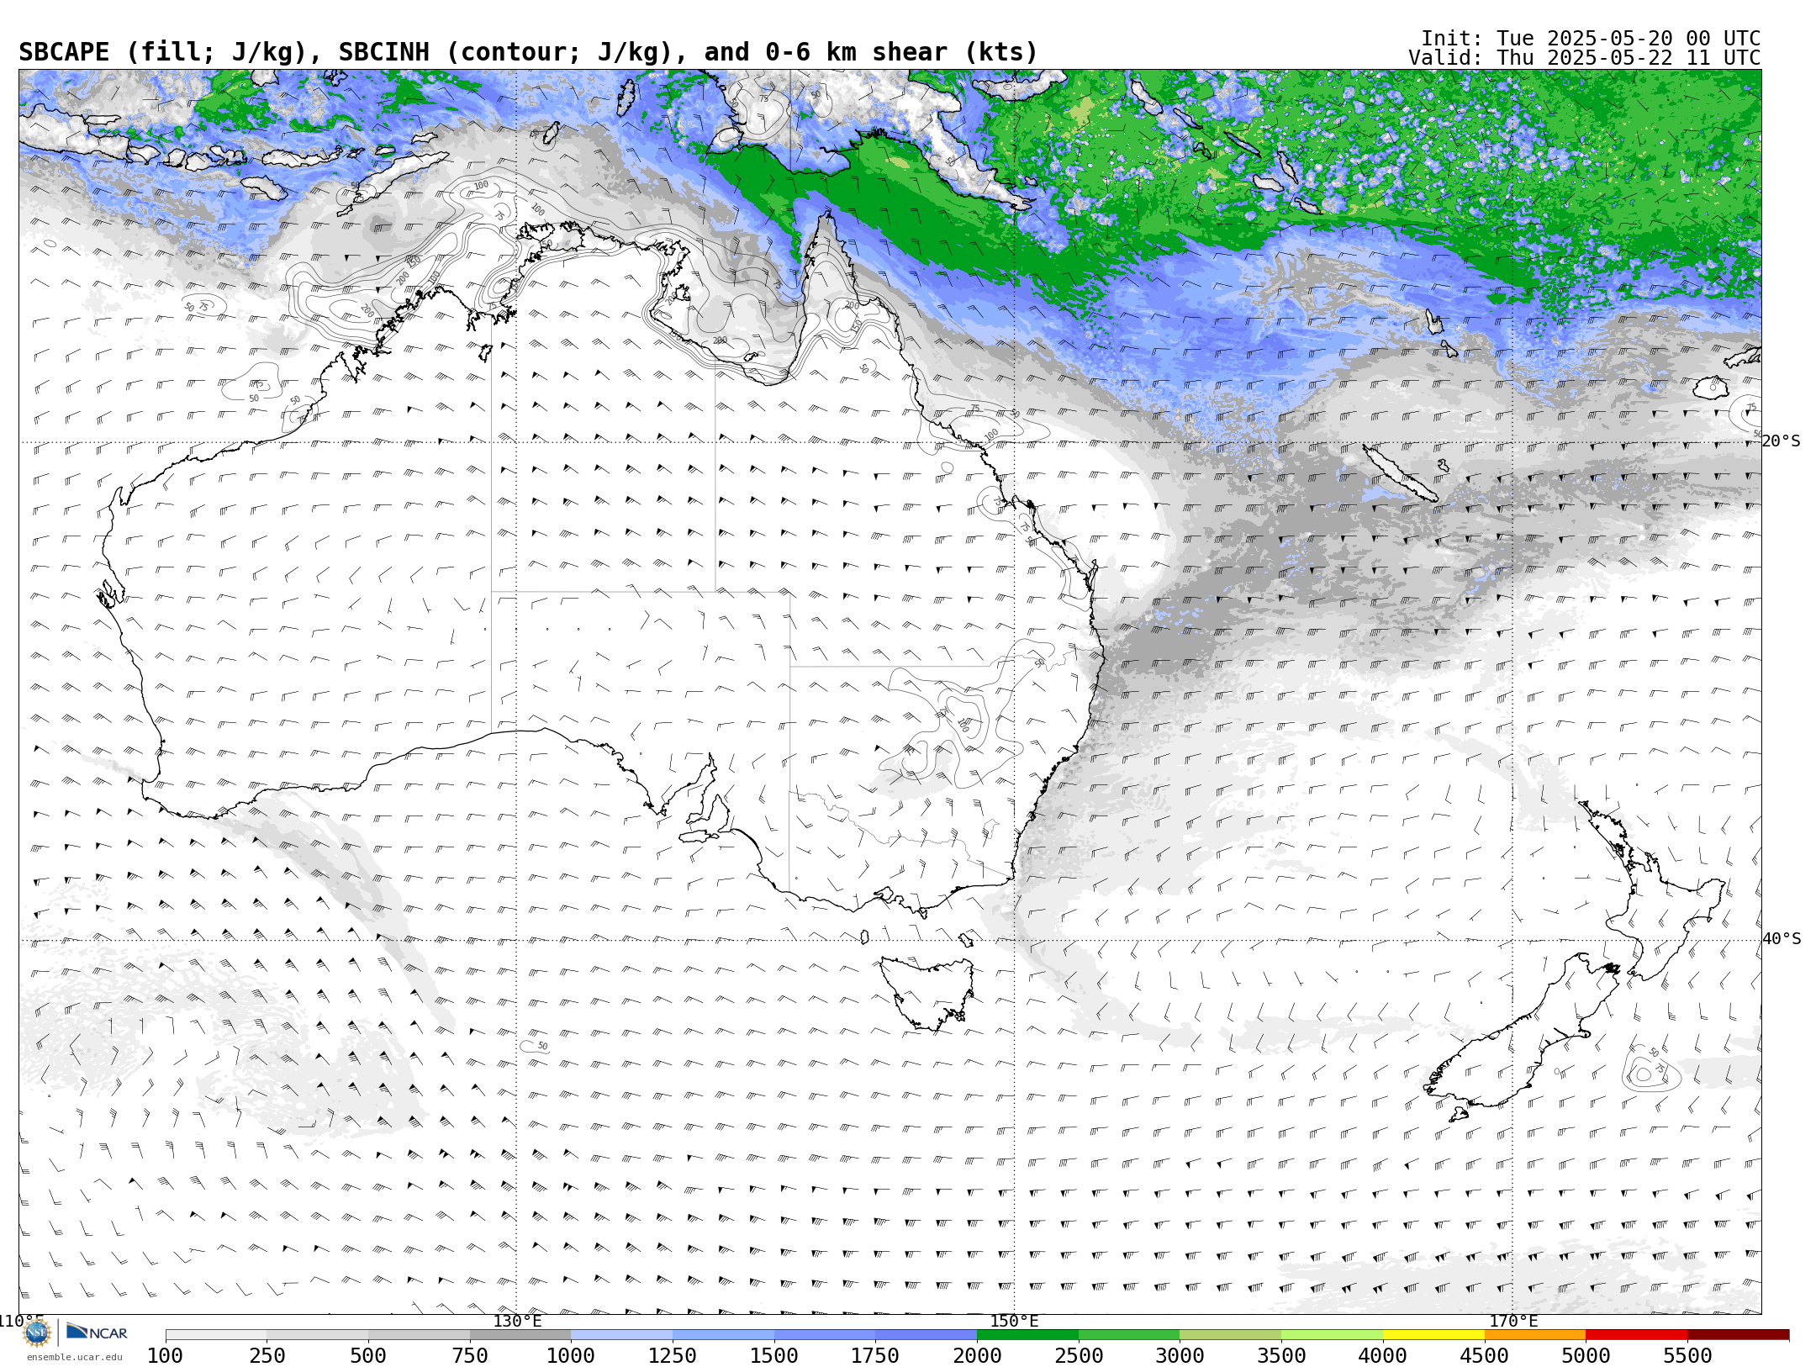Select the bright red 5000–5500 colorbar swatch
Screen dimensions: 1816x1367
(1637, 1335)
